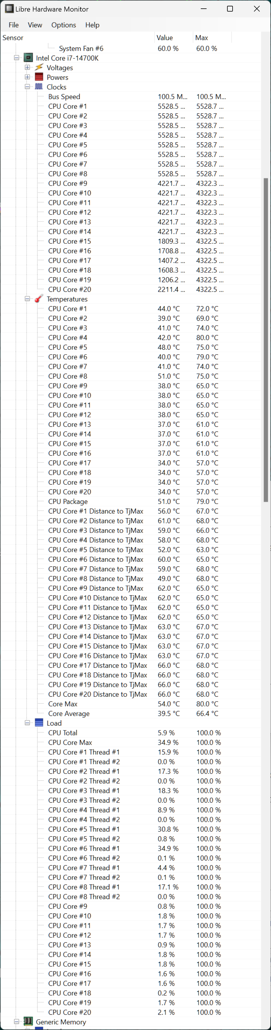Click the vertical scrollbar thumb
The width and height of the screenshot is (271, 1030).
(x=266, y=340)
